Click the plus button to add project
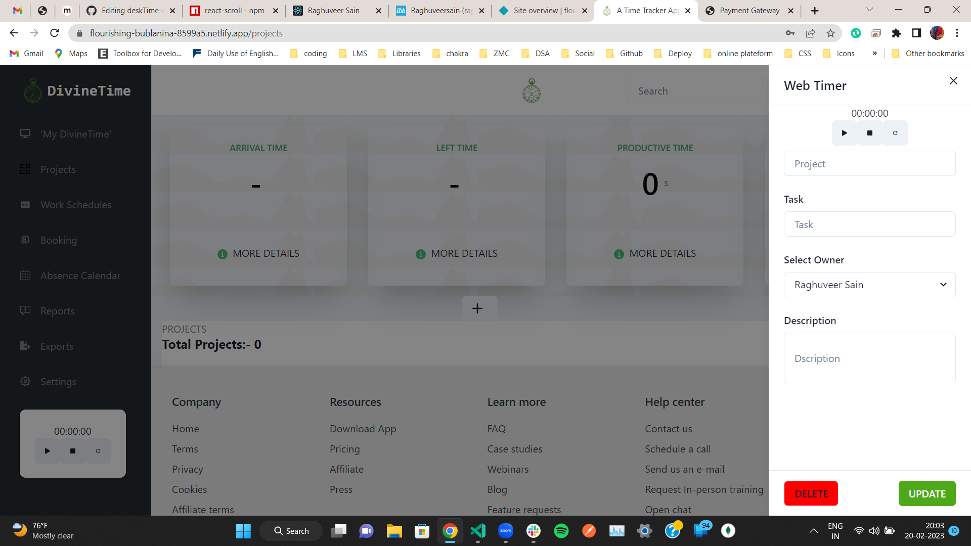 (x=477, y=308)
